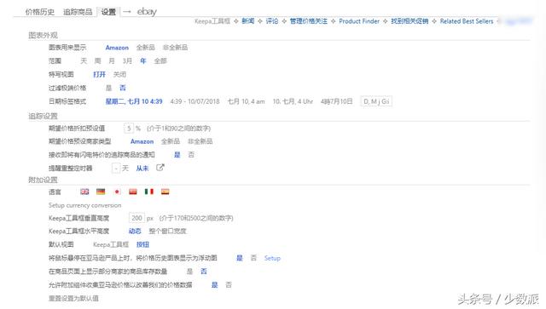Click 重置设置为默认值 to reset settings
This screenshot has width=546, height=309.
[x=73, y=299]
